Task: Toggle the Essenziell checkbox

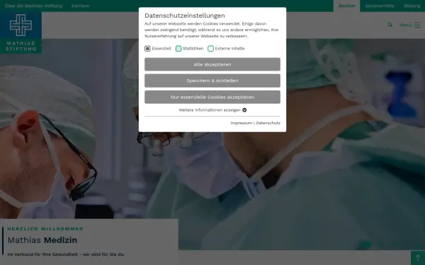Action: (147, 48)
